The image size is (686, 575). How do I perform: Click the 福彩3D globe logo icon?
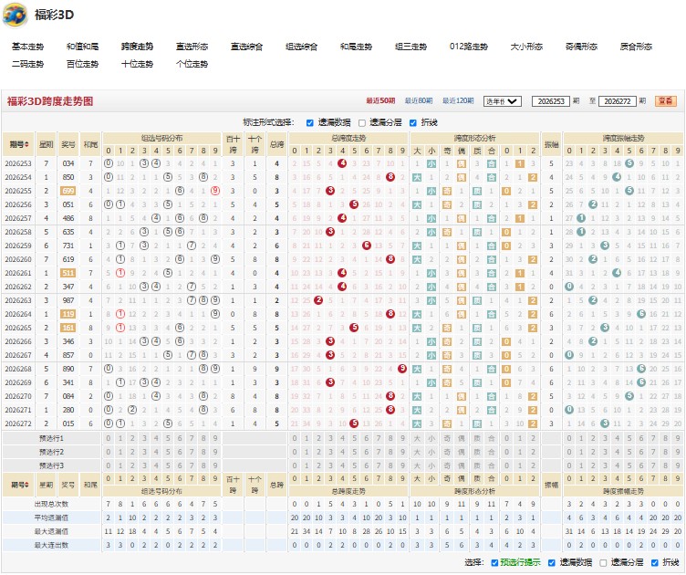[15, 15]
